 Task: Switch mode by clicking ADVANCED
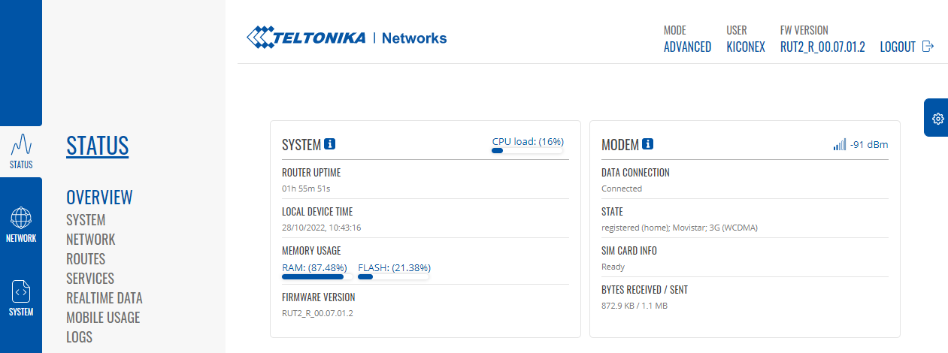687,47
